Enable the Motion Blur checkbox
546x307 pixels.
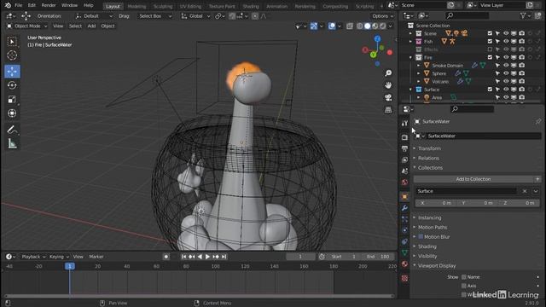point(421,237)
